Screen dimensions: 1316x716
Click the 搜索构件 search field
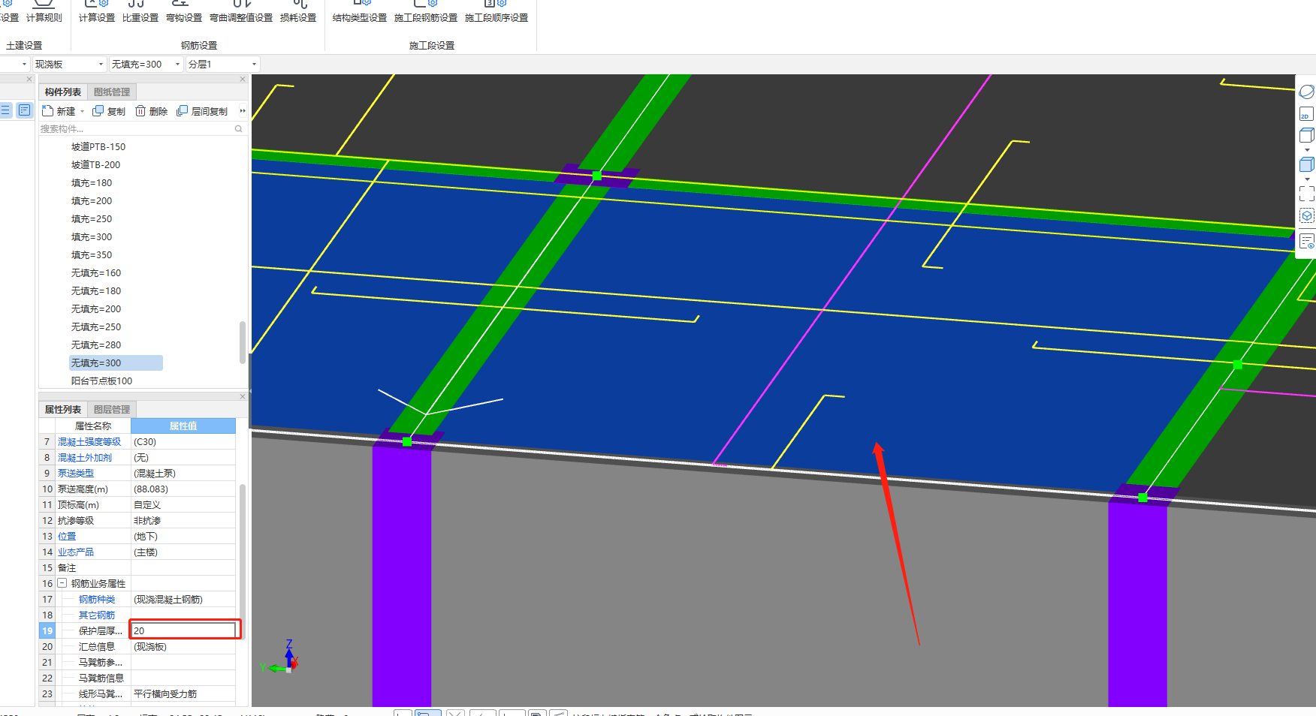(x=135, y=129)
